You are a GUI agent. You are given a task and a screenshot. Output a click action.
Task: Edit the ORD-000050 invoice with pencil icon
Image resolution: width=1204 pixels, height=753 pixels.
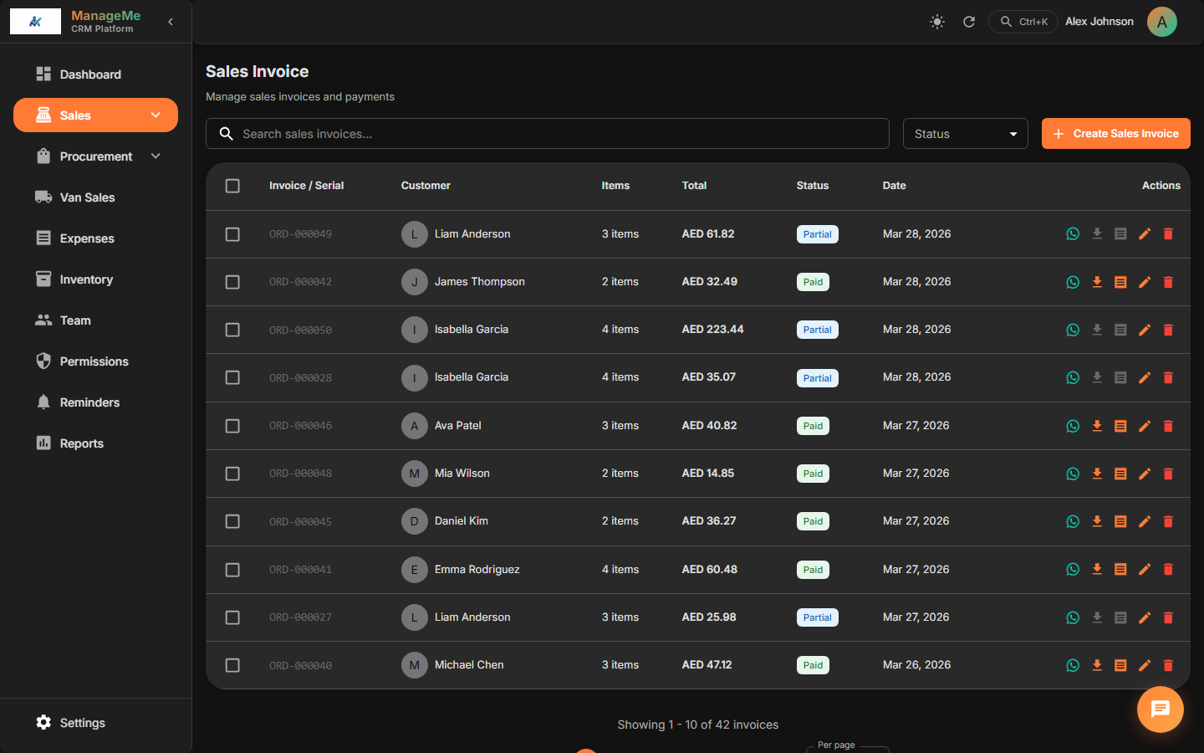[x=1145, y=330]
